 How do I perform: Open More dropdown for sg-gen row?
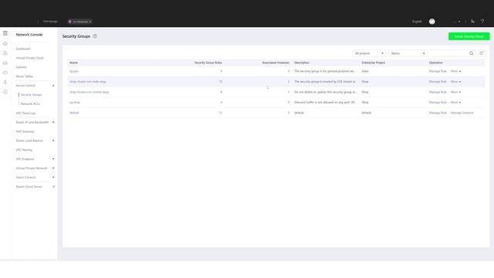(455, 71)
